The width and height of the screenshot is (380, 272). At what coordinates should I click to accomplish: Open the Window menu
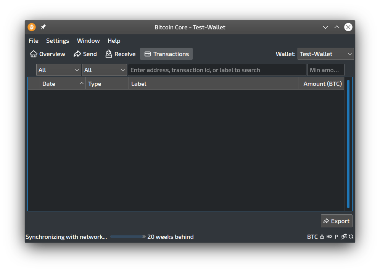pyautogui.click(x=89, y=41)
